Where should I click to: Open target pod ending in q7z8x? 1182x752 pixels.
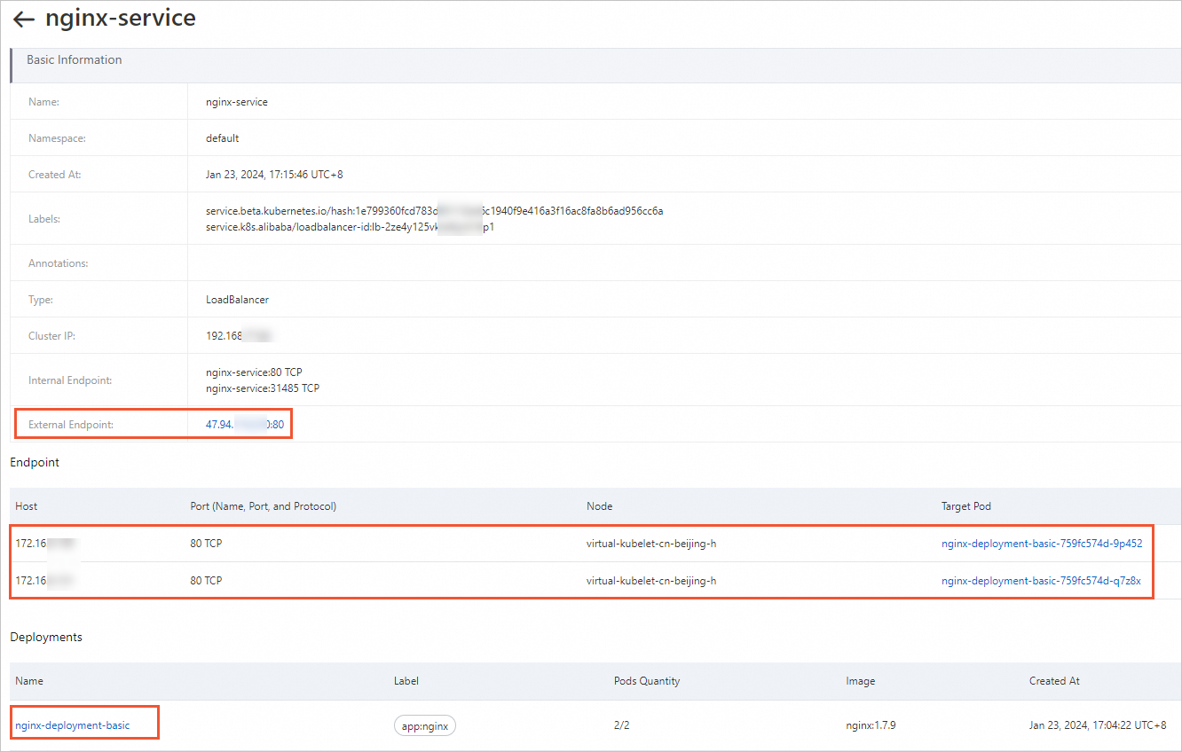pyautogui.click(x=1040, y=581)
